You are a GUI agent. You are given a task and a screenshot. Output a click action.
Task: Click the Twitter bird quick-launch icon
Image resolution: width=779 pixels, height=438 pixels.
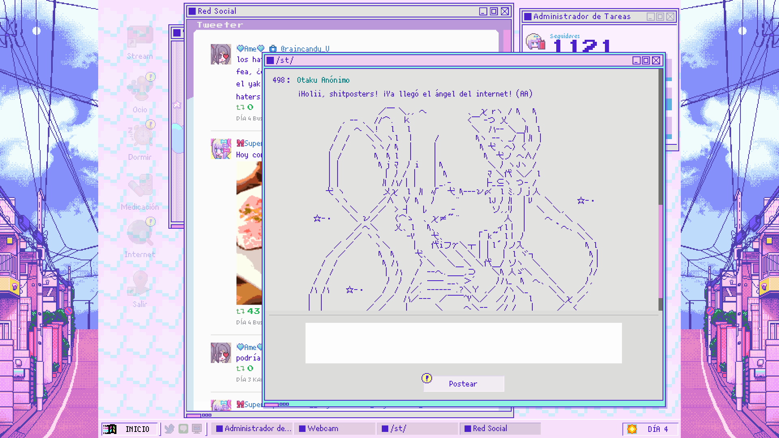170,429
